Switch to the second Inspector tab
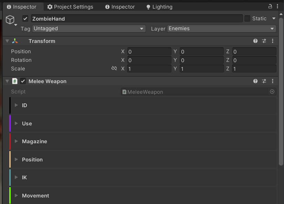Viewport: 284px width, 204px height. coord(120,7)
